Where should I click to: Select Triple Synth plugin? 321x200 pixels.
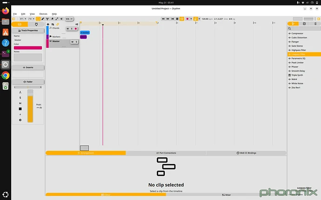pos(304,75)
